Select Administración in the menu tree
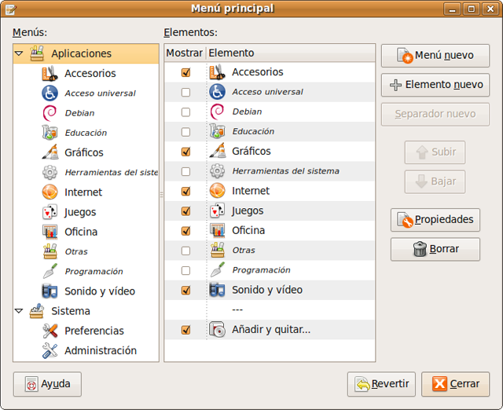 (100, 350)
